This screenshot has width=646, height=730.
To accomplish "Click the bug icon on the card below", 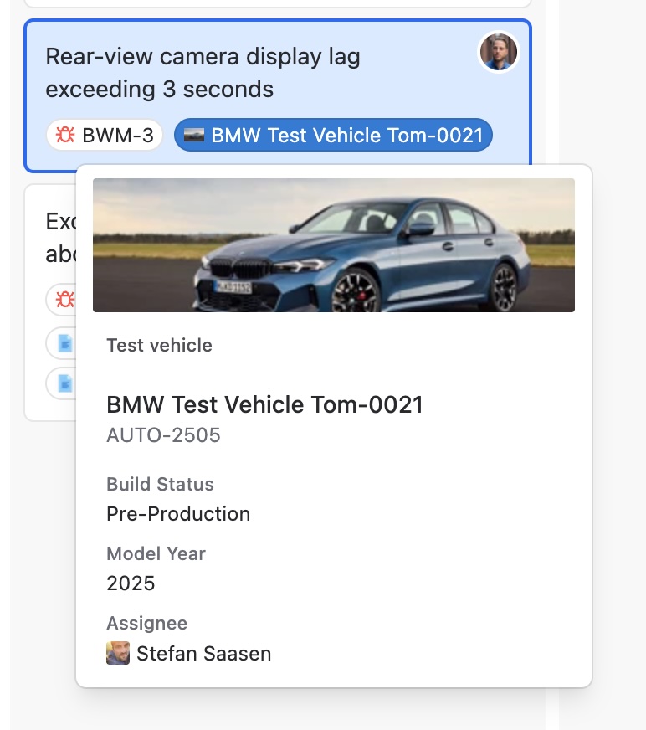I will tap(65, 300).
